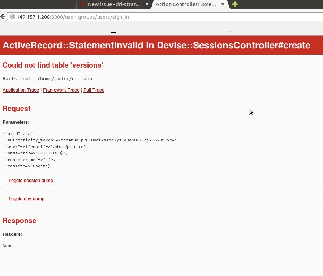Click the 'None' headers value
This screenshot has height=276, width=323.
click(8, 246)
